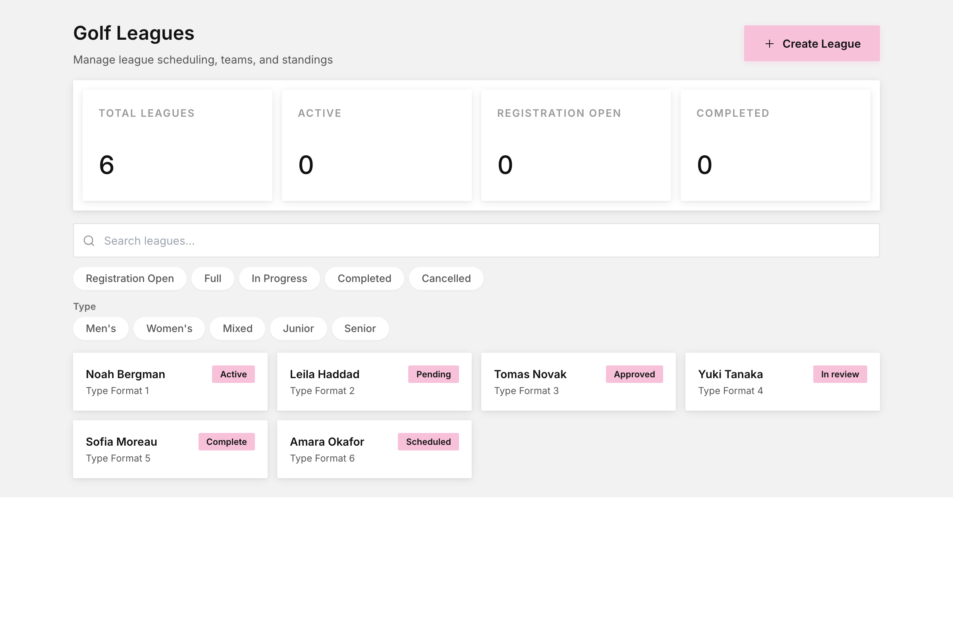This screenshot has height=626, width=953.
Task: Open the Yuki Tanaka league card
Action: [782, 382]
